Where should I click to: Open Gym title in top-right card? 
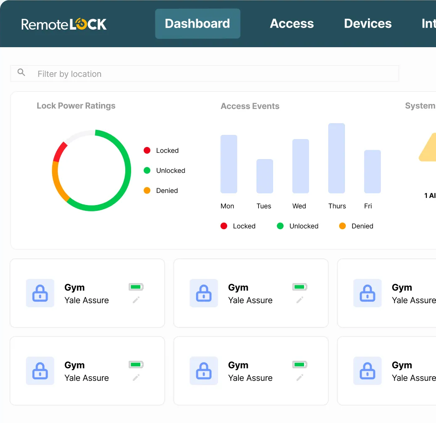coord(402,288)
